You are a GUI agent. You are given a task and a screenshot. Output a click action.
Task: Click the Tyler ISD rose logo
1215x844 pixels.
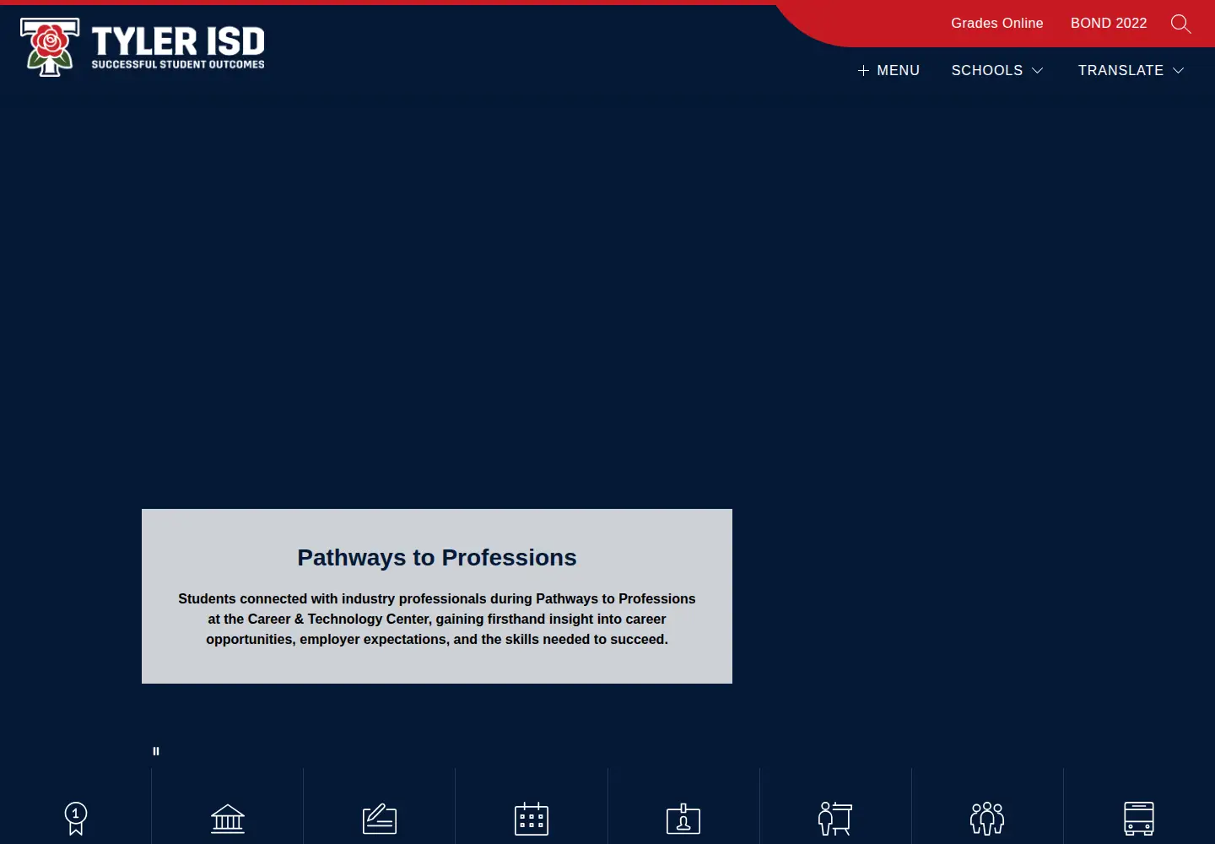point(50,47)
